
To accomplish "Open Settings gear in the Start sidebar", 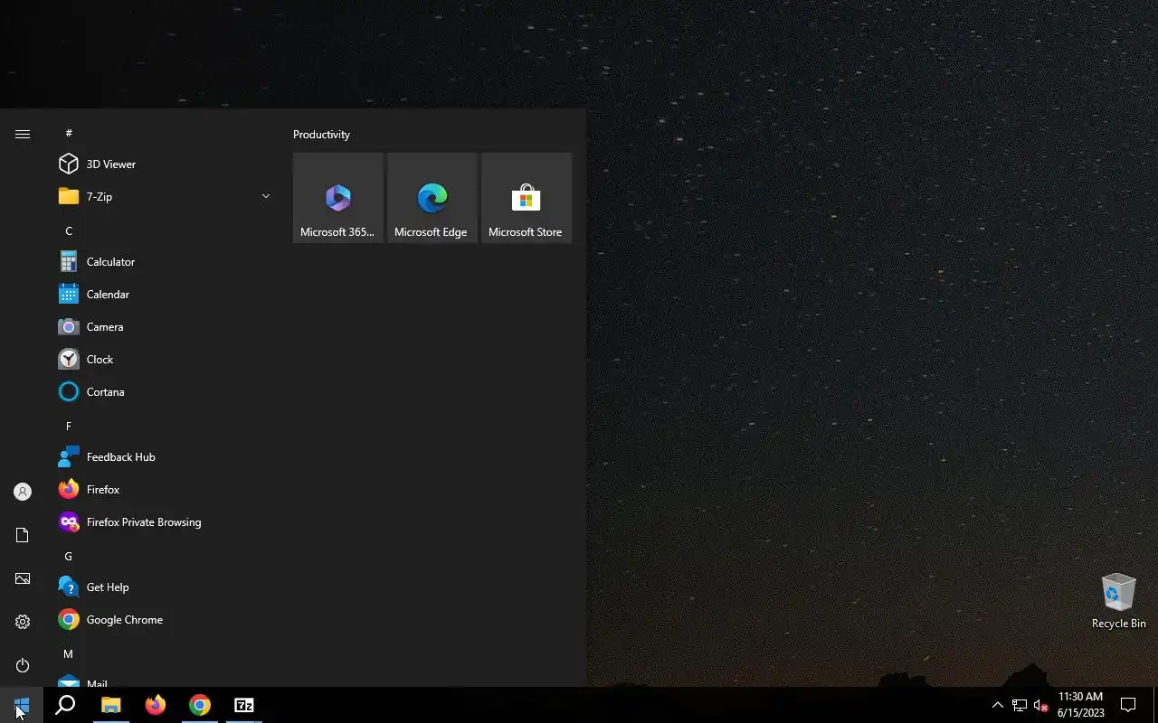I will click(23, 622).
